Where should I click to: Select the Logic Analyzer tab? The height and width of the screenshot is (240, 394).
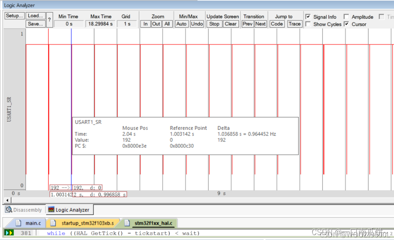[x=69, y=210]
